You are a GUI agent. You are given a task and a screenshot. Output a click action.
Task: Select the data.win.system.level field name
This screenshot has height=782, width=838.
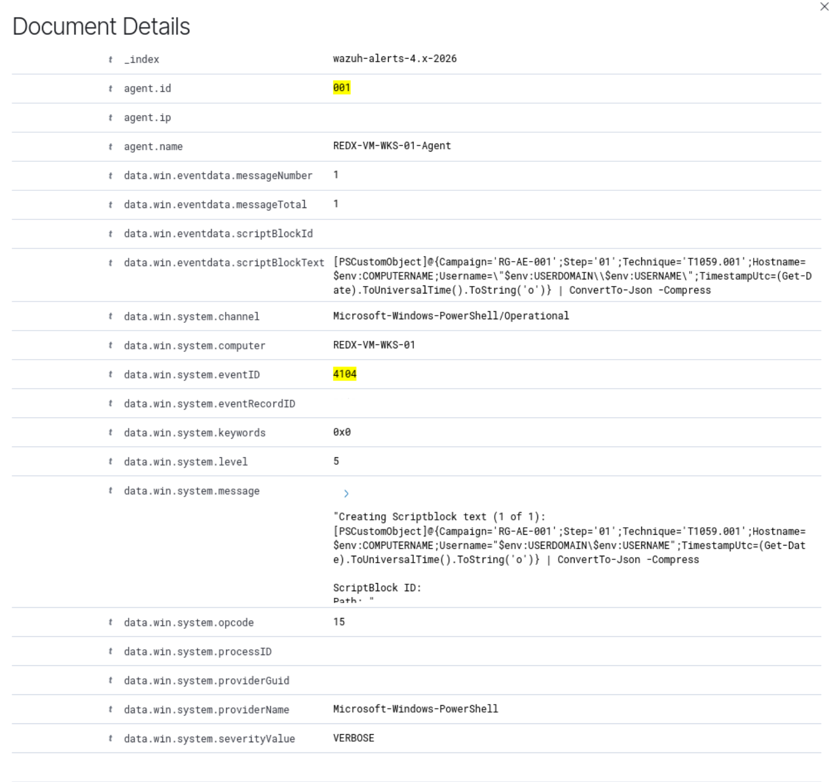point(185,462)
